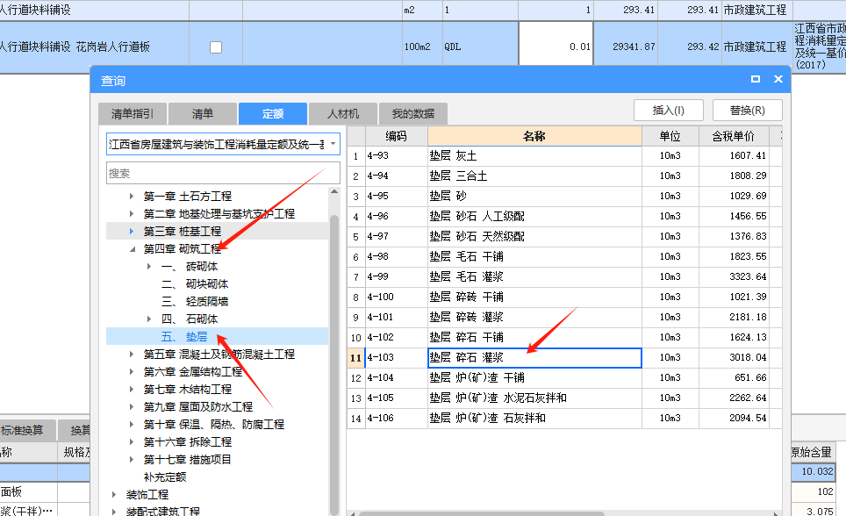Image resolution: width=846 pixels, height=516 pixels.
Task: Select 垫层 碎石 灌浆 cell
Action: (x=534, y=358)
